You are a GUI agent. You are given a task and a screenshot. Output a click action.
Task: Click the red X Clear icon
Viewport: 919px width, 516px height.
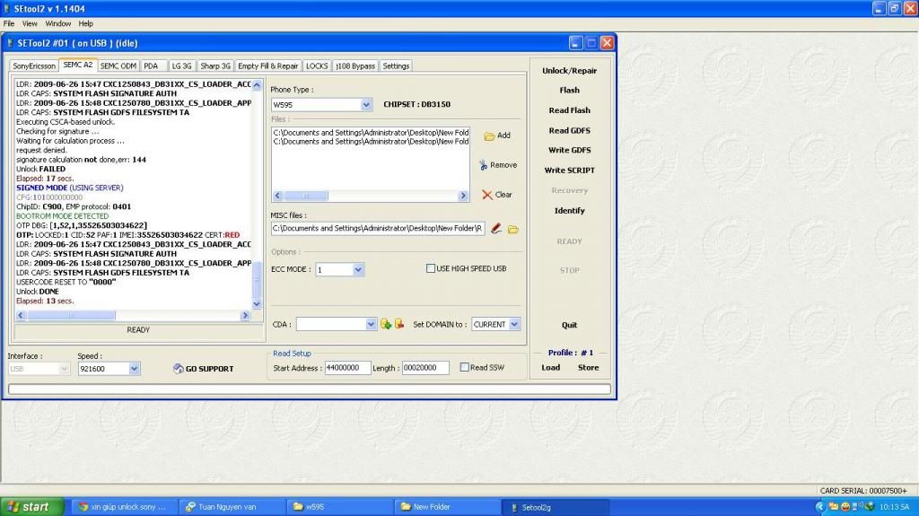(487, 195)
